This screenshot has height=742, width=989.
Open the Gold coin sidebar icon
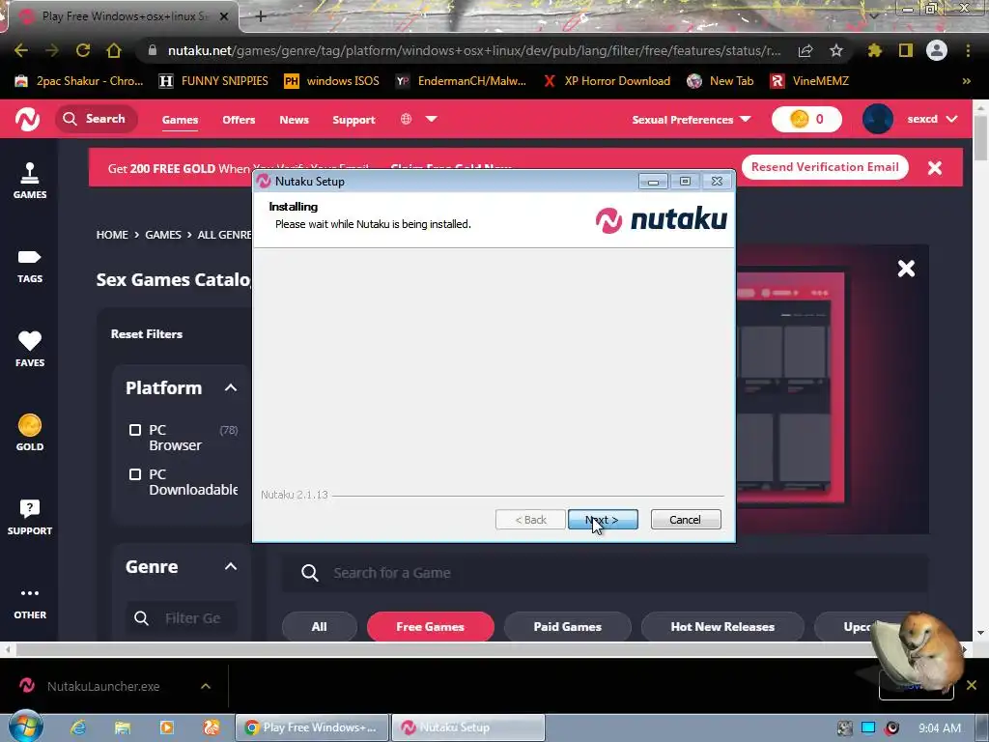point(30,433)
